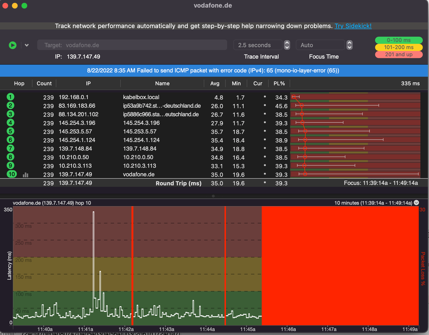Sort by the IP column header

(x=88, y=83)
